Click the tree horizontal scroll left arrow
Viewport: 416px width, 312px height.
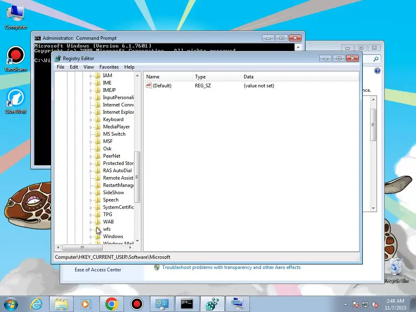(x=58, y=247)
